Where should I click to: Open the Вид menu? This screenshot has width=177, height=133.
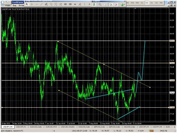point(14,5)
